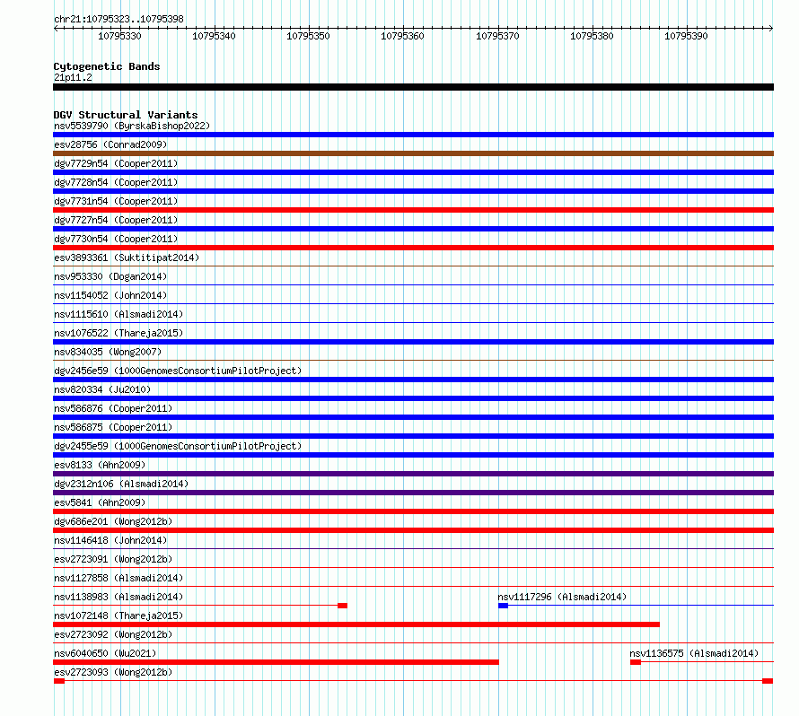
Task: Select the red nsv1072148 Thareja2015 bar
Action: (x=356, y=624)
